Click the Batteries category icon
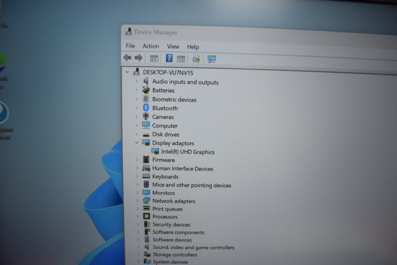The width and height of the screenshot is (397, 265). pos(146,90)
